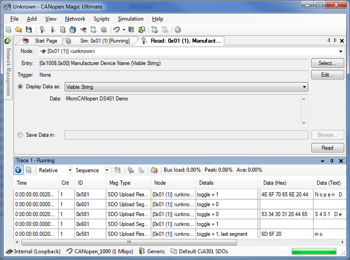Toggle the Trace panel pin button
Screen dimensions: 350x260
[x=332, y=161]
